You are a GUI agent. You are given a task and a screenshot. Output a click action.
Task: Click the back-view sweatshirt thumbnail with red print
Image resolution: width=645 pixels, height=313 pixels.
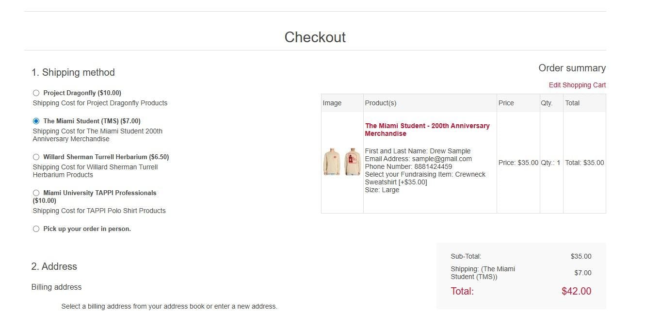(353, 162)
